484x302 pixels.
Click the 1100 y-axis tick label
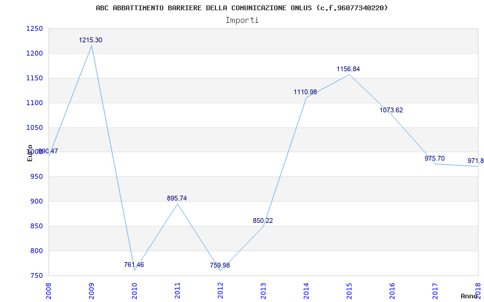[x=34, y=103]
